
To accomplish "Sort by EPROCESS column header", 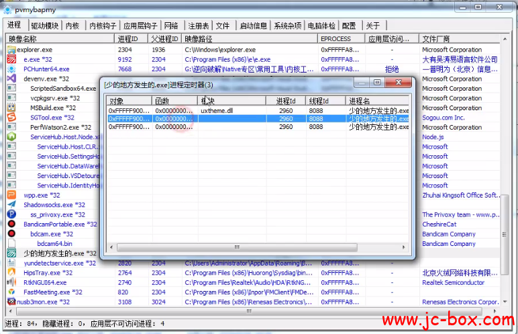I will [x=342, y=39].
